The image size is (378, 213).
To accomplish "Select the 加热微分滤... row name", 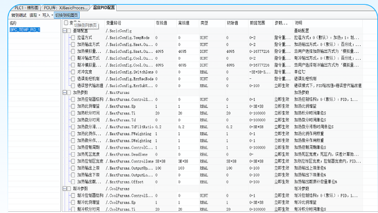I will [89, 127].
